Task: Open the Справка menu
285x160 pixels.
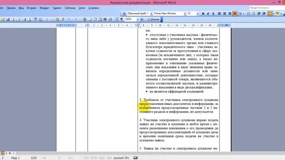Action: tap(94, 8)
